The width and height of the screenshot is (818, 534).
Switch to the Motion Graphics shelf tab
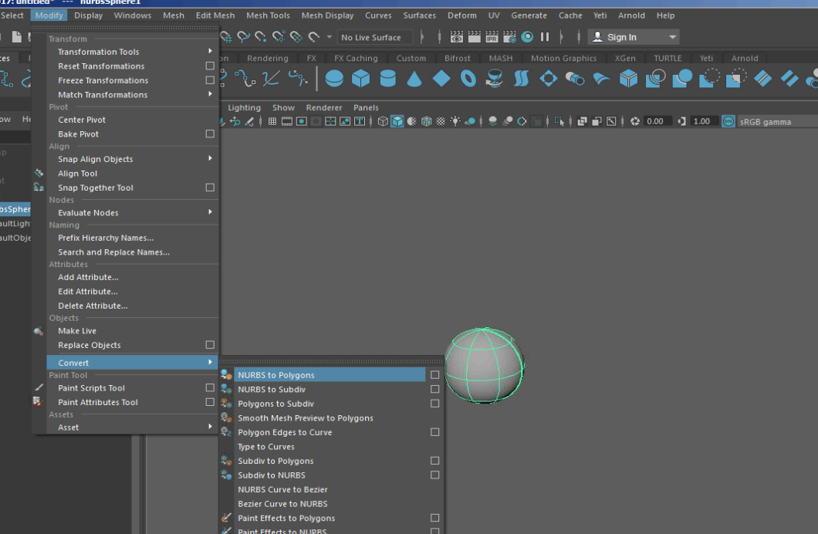click(563, 58)
